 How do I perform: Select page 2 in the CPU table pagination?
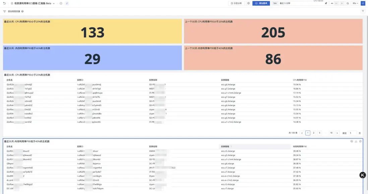tap(314, 133)
